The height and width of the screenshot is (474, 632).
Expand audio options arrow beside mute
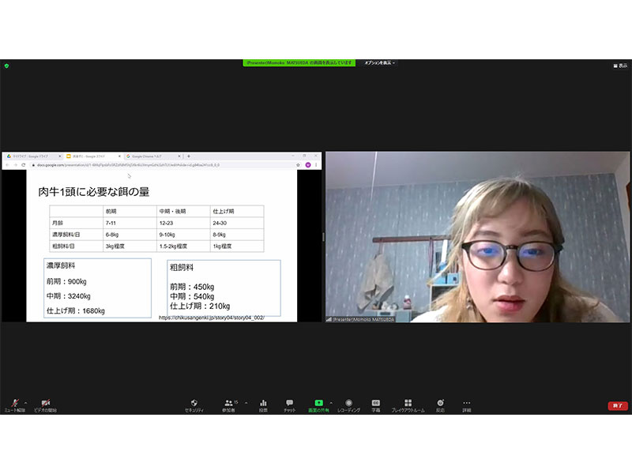(x=26, y=401)
